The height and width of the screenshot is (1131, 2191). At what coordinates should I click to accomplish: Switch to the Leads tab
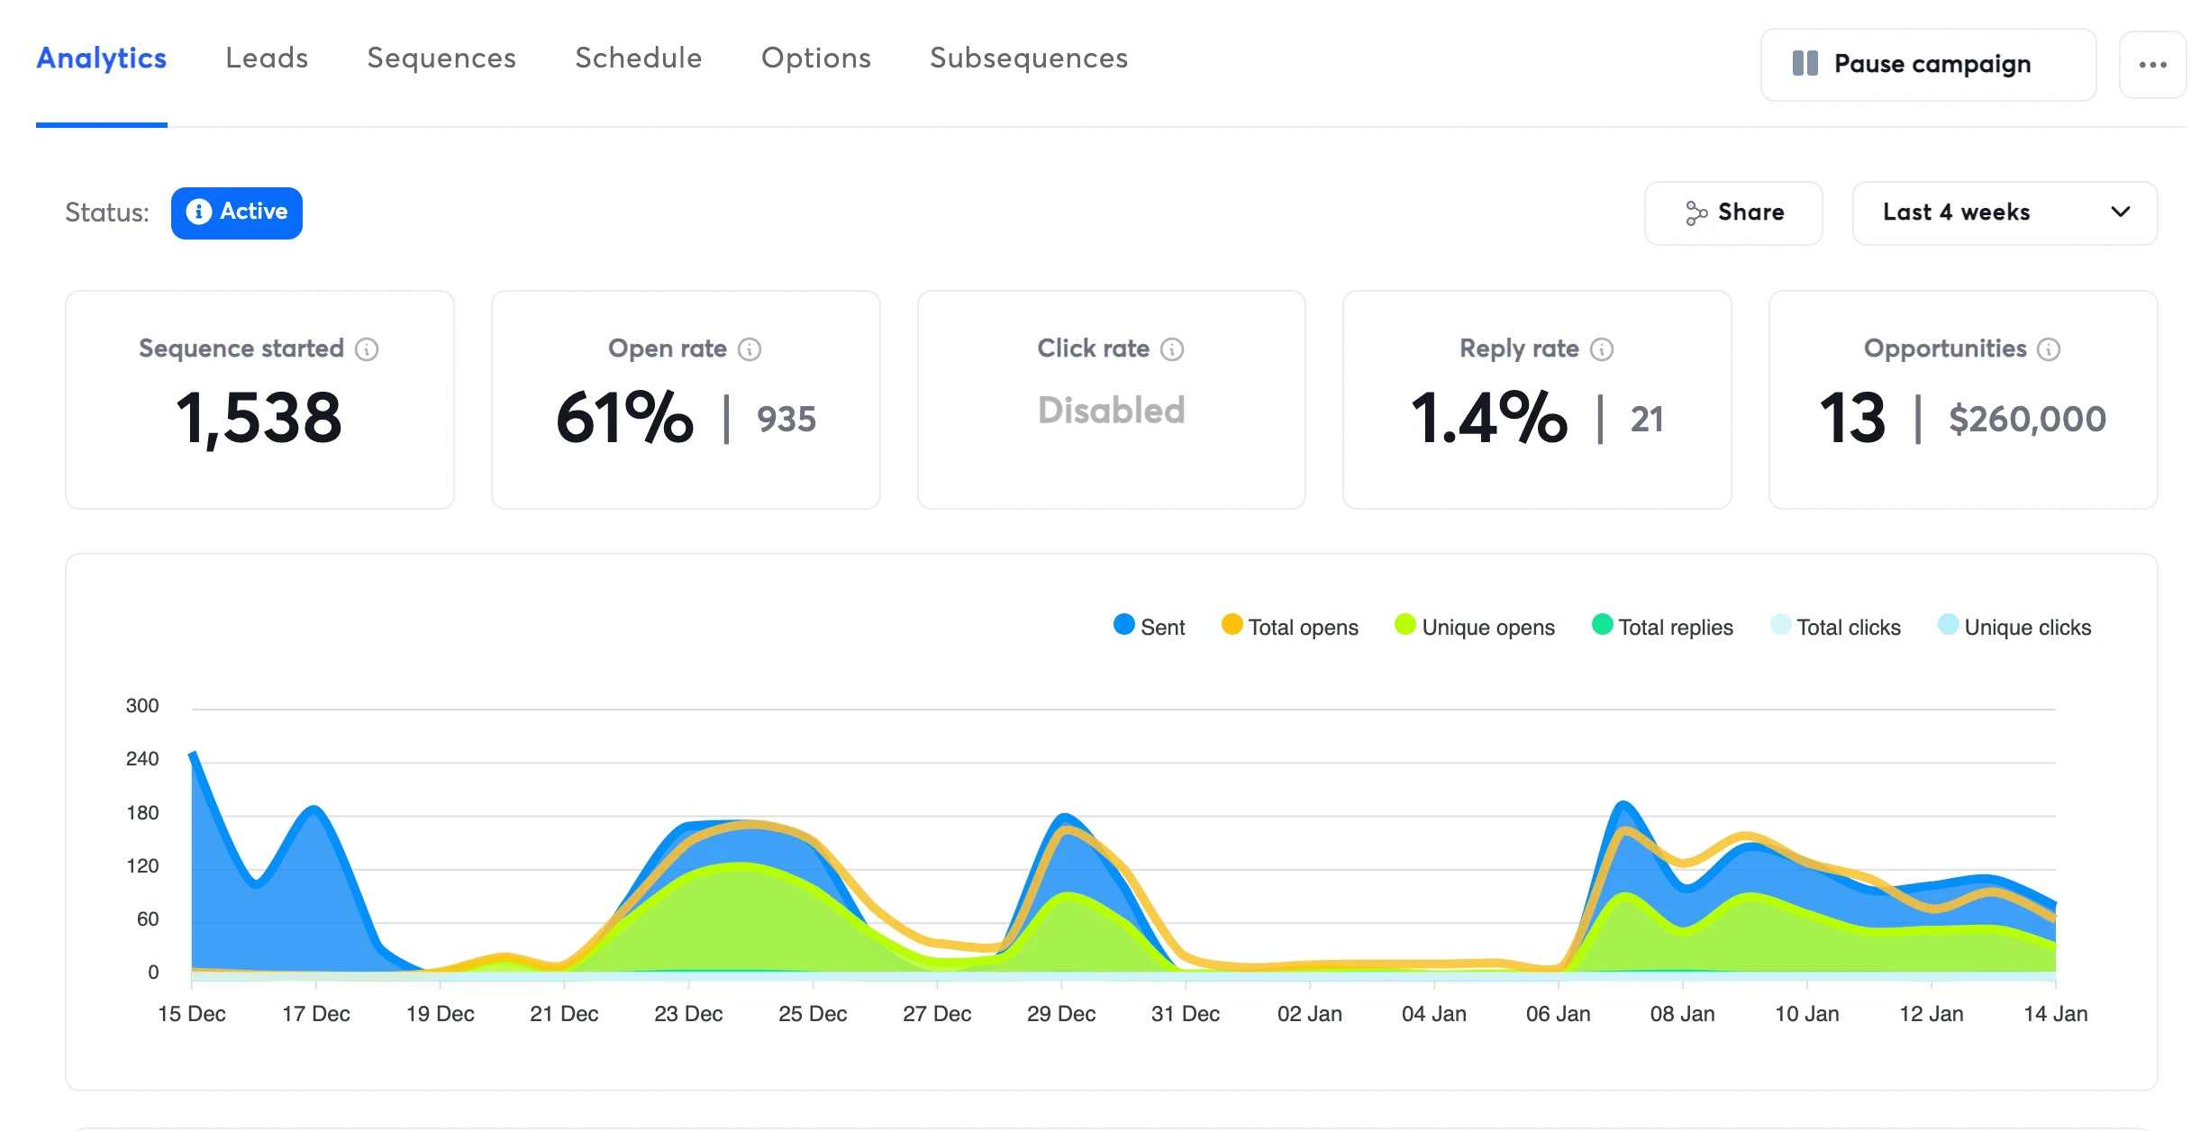(x=267, y=59)
